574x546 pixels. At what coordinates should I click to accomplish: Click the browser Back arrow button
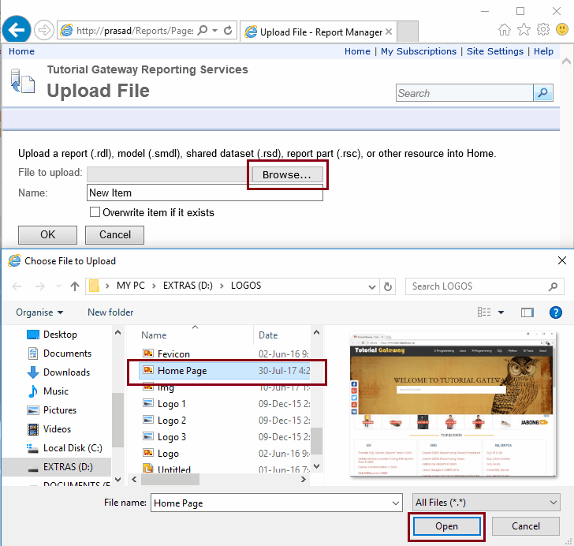pyautogui.click(x=17, y=30)
